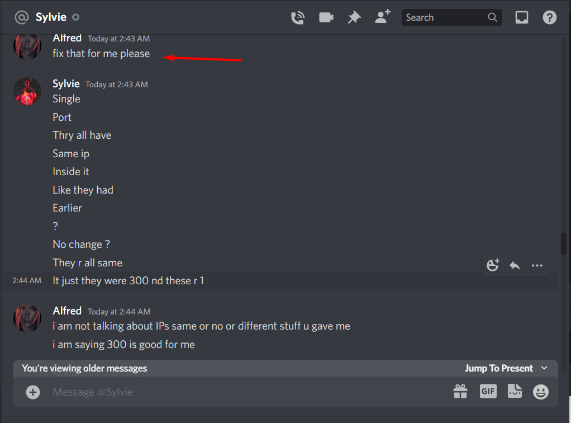Click the attach file plus button

point(33,392)
